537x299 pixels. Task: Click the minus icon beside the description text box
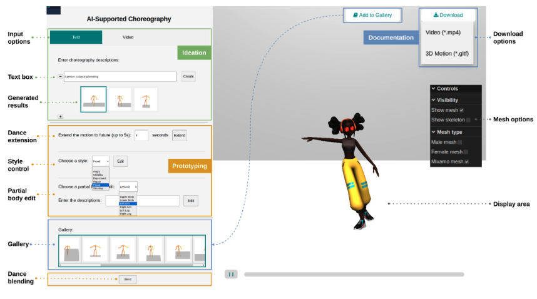pyautogui.click(x=60, y=76)
